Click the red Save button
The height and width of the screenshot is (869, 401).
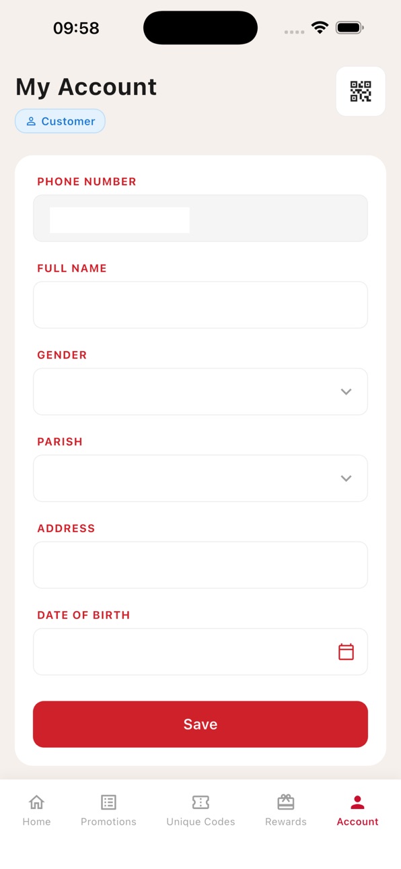[200, 724]
